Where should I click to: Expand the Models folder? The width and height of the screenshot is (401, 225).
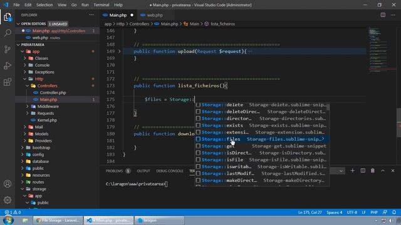[25, 134]
